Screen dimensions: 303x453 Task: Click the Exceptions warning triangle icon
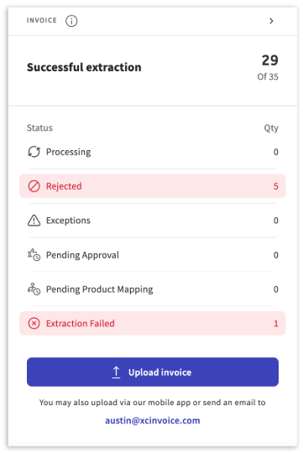click(x=34, y=221)
